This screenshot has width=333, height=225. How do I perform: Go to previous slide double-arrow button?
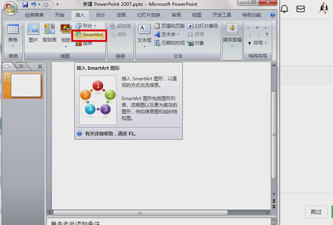tap(274, 201)
